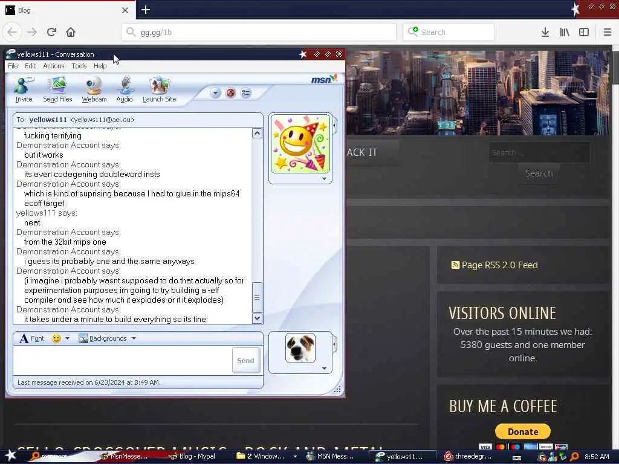Click the red block contact icon
The width and height of the screenshot is (619, 464).
pyautogui.click(x=230, y=93)
